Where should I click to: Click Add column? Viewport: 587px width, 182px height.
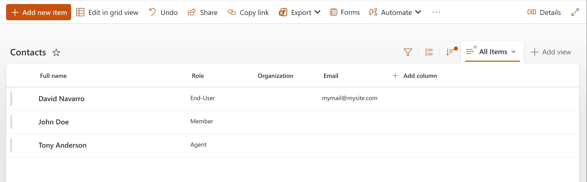(415, 76)
